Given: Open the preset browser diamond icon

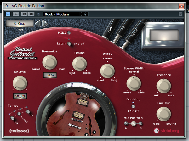Looking at the screenshot, I should click(86, 14).
